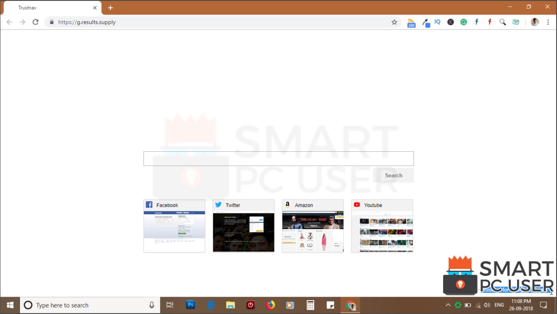Activate the taskbar microphone voice search
This screenshot has width=557, height=314.
(152, 305)
